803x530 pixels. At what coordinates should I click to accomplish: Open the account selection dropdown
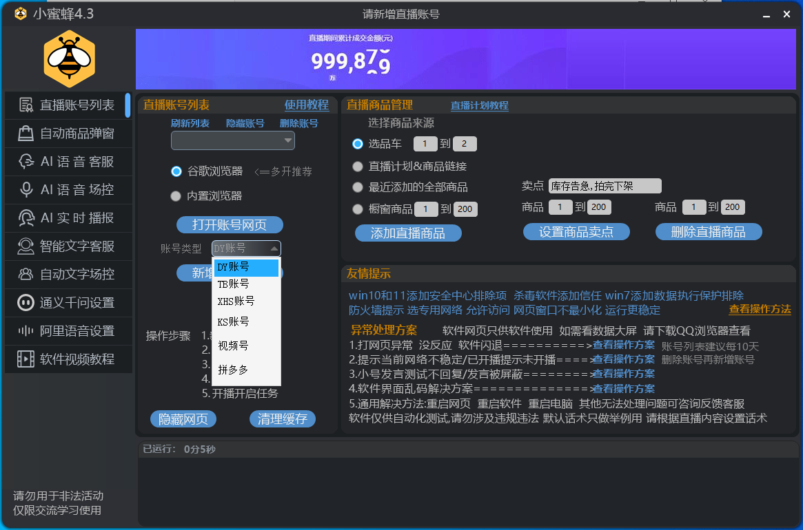tap(233, 140)
